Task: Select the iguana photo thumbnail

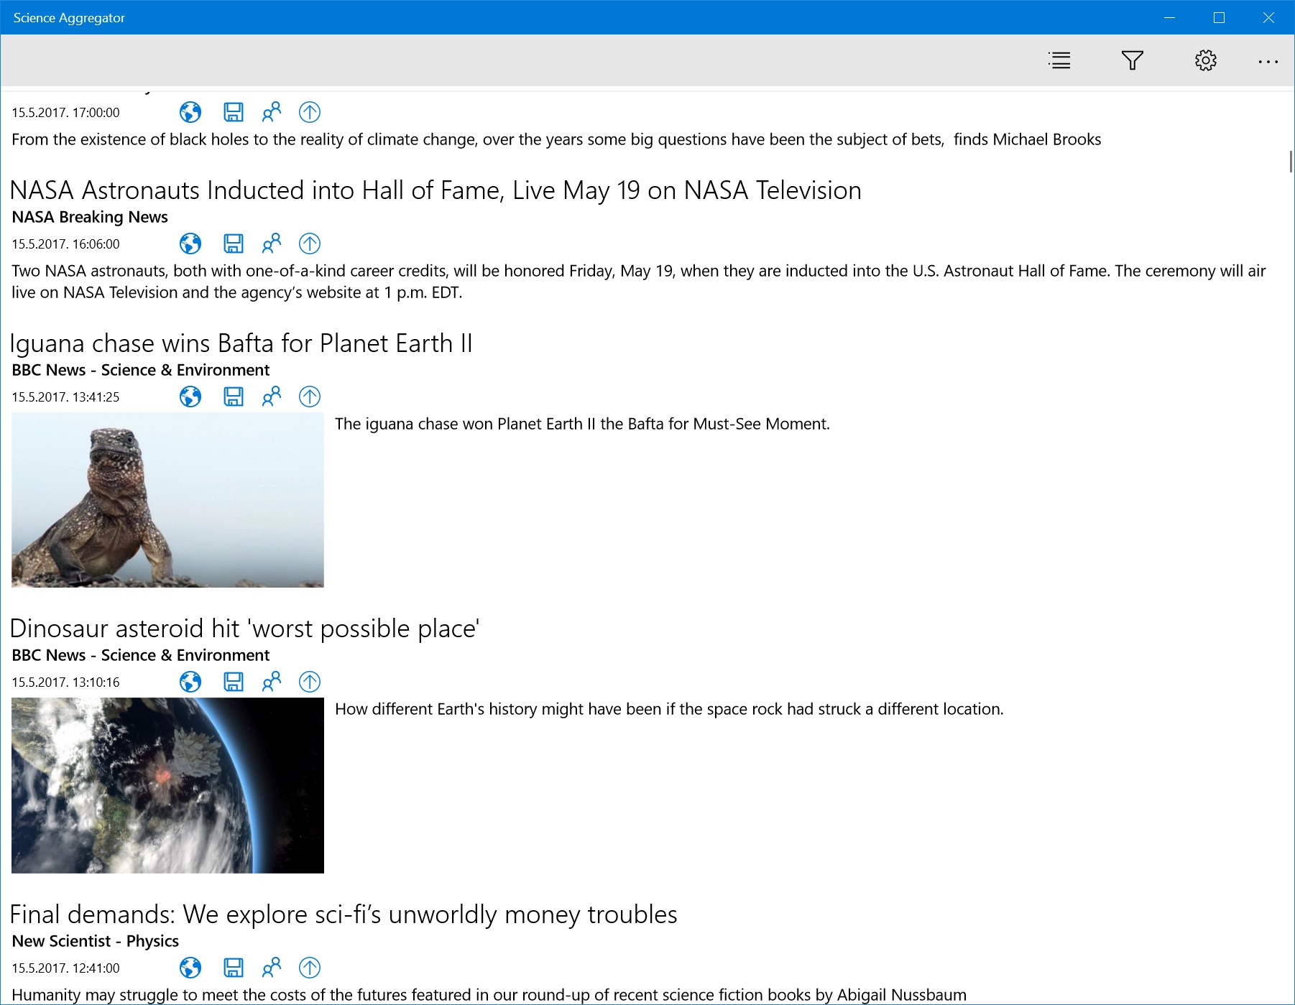Action: pyautogui.click(x=167, y=500)
